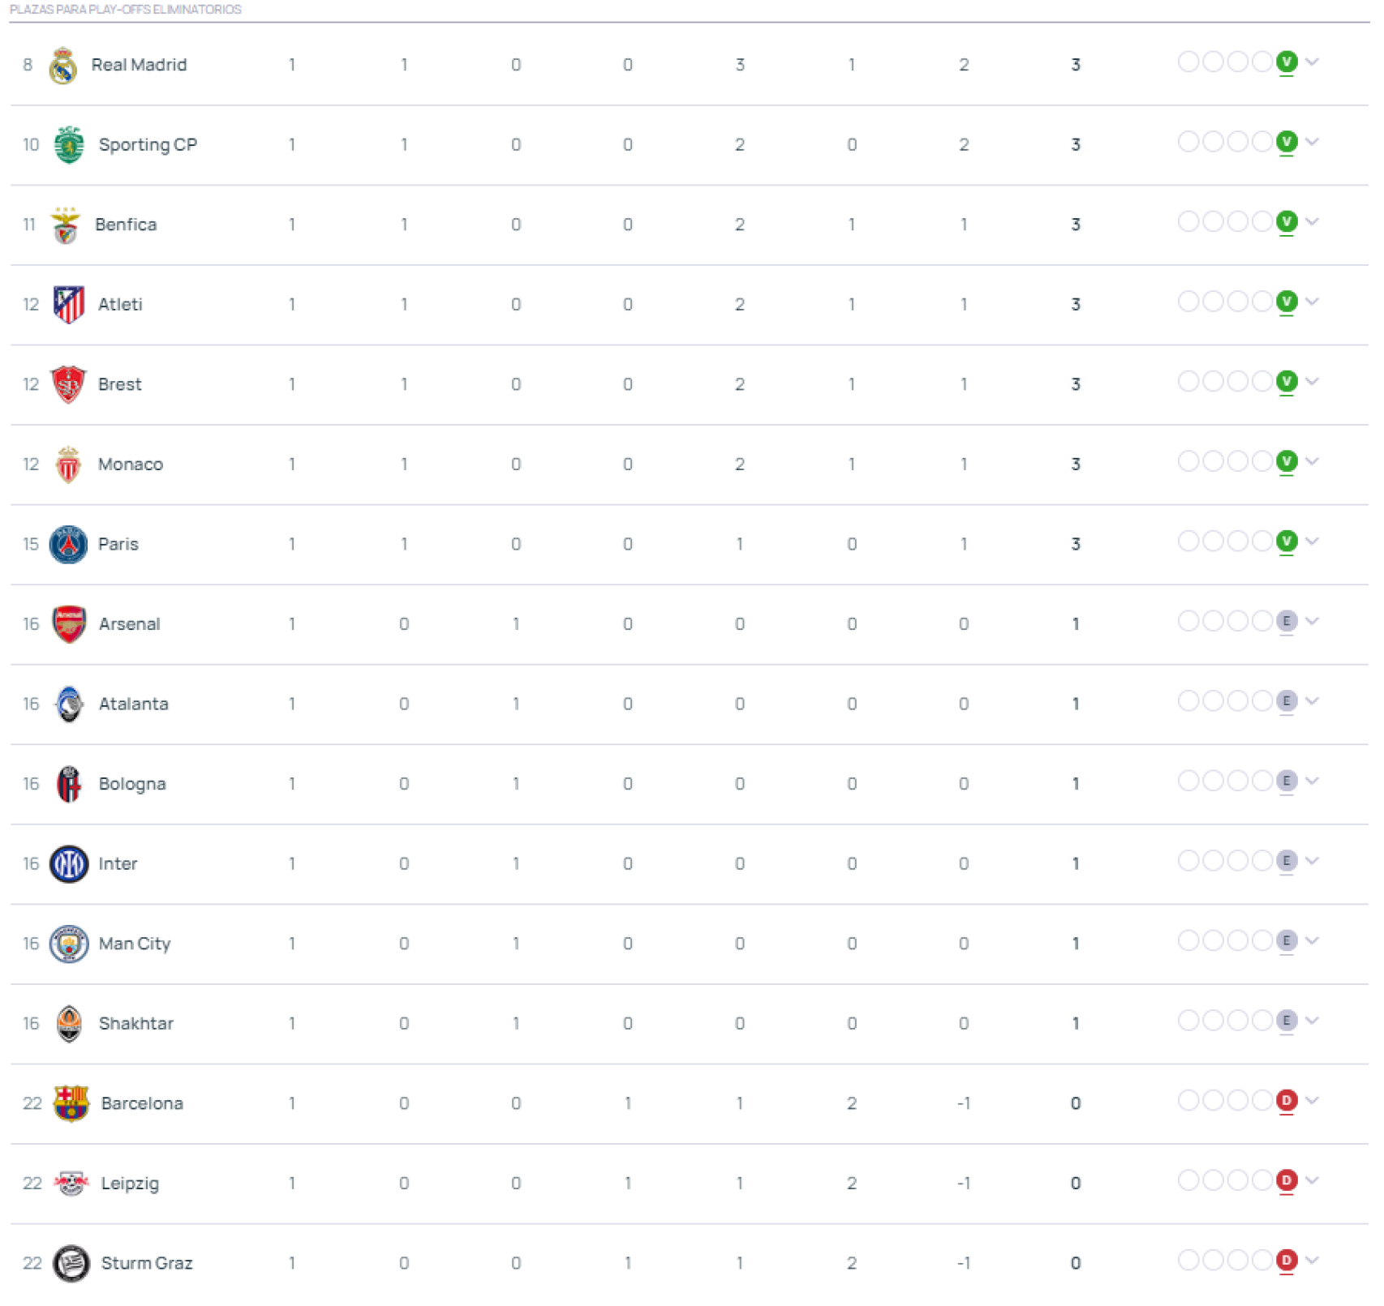This screenshot has height=1306, width=1384.
Task: Expand the Arsenal row chevron
Action: point(1313,622)
